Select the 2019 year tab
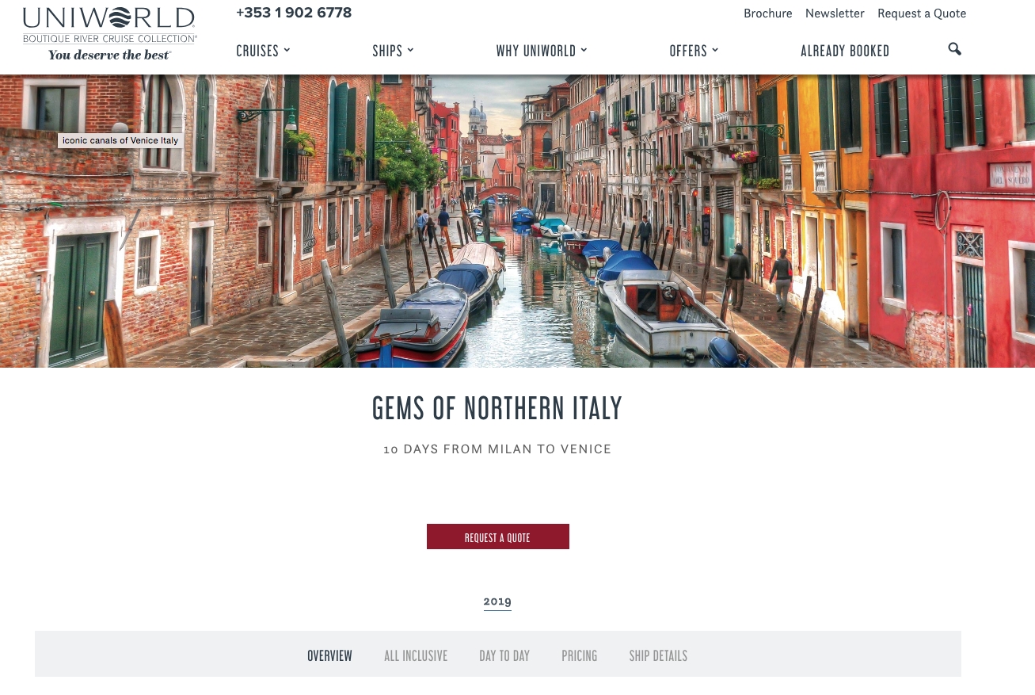 point(497,601)
